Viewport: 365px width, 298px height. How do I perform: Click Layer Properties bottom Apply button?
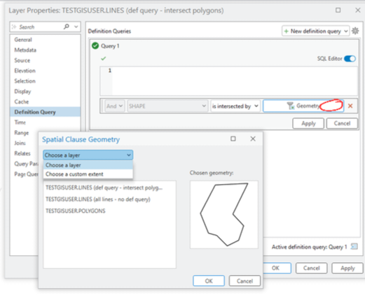pyautogui.click(x=347, y=268)
